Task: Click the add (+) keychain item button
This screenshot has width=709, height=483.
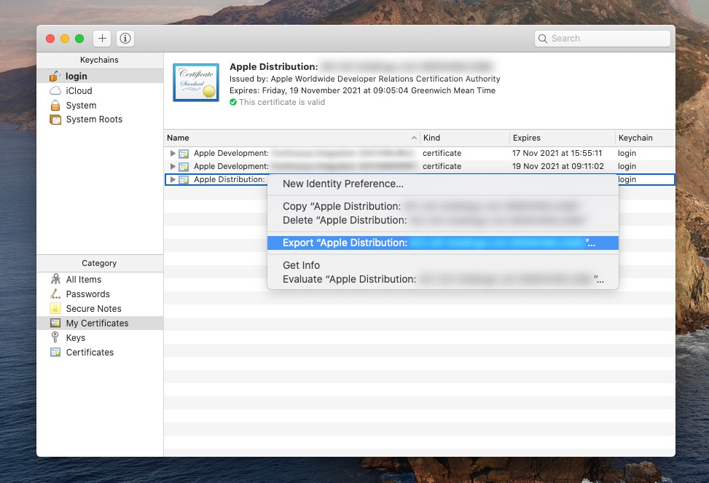Action: pyautogui.click(x=102, y=38)
